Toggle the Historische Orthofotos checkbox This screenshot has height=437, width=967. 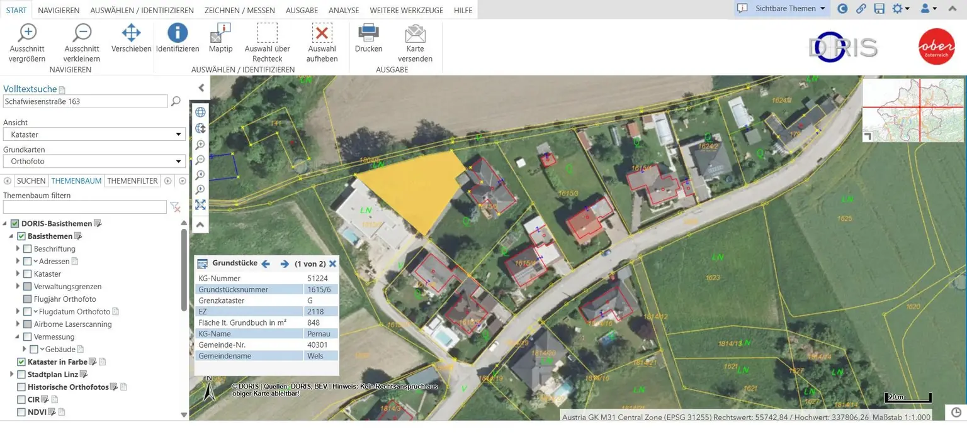pyautogui.click(x=21, y=387)
